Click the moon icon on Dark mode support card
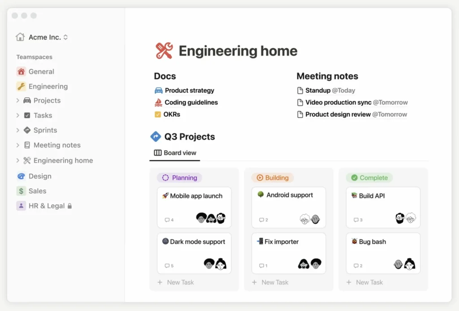The width and height of the screenshot is (459, 311). tap(166, 241)
